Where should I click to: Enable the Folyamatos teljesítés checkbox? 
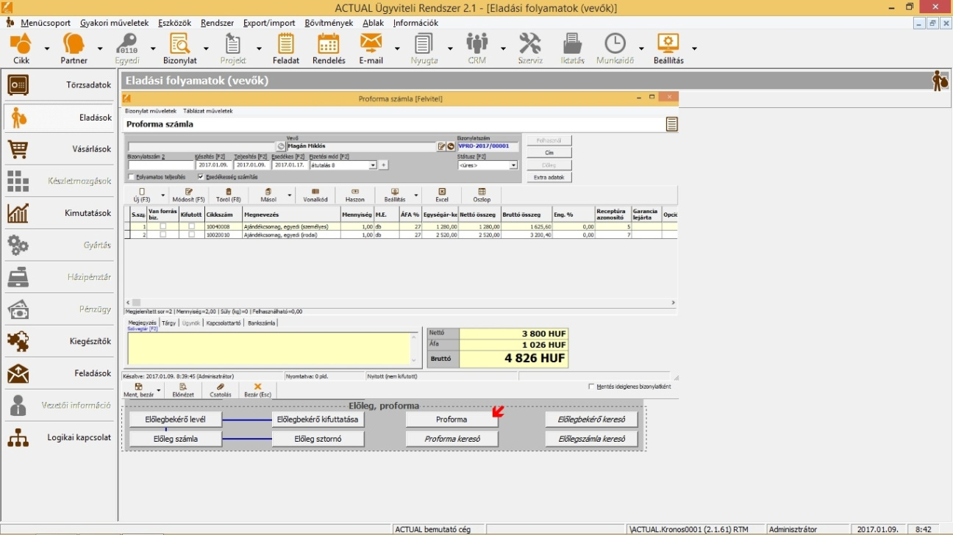(131, 177)
